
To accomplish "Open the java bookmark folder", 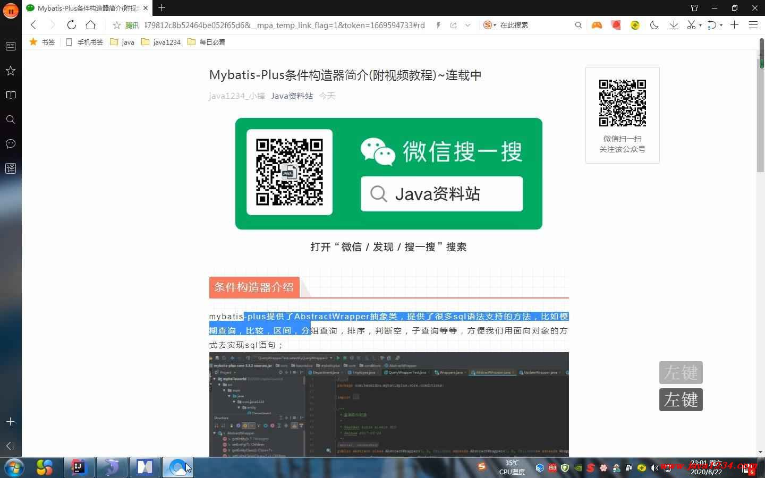I will pyautogui.click(x=122, y=42).
